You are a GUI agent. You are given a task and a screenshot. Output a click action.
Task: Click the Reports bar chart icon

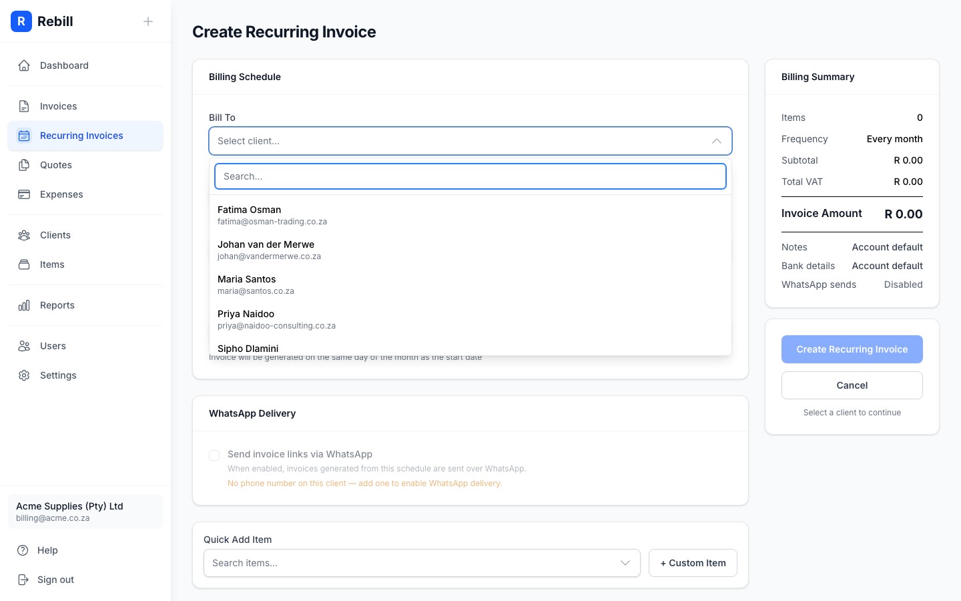tap(25, 305)
